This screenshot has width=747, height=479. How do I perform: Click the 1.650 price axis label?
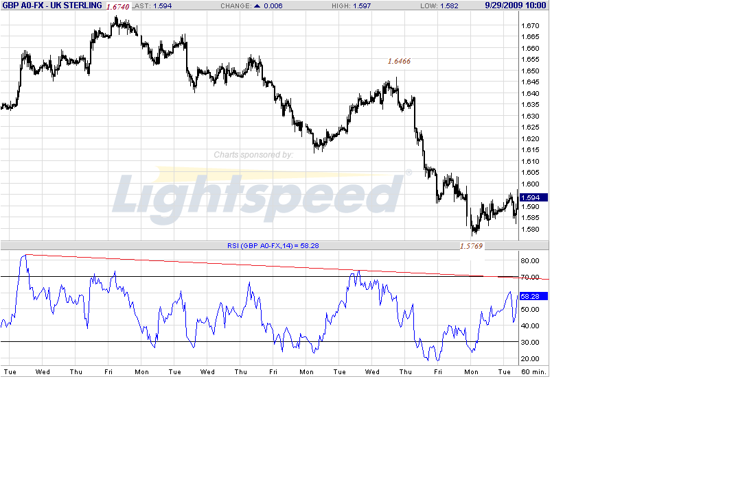tap(530, 71)
